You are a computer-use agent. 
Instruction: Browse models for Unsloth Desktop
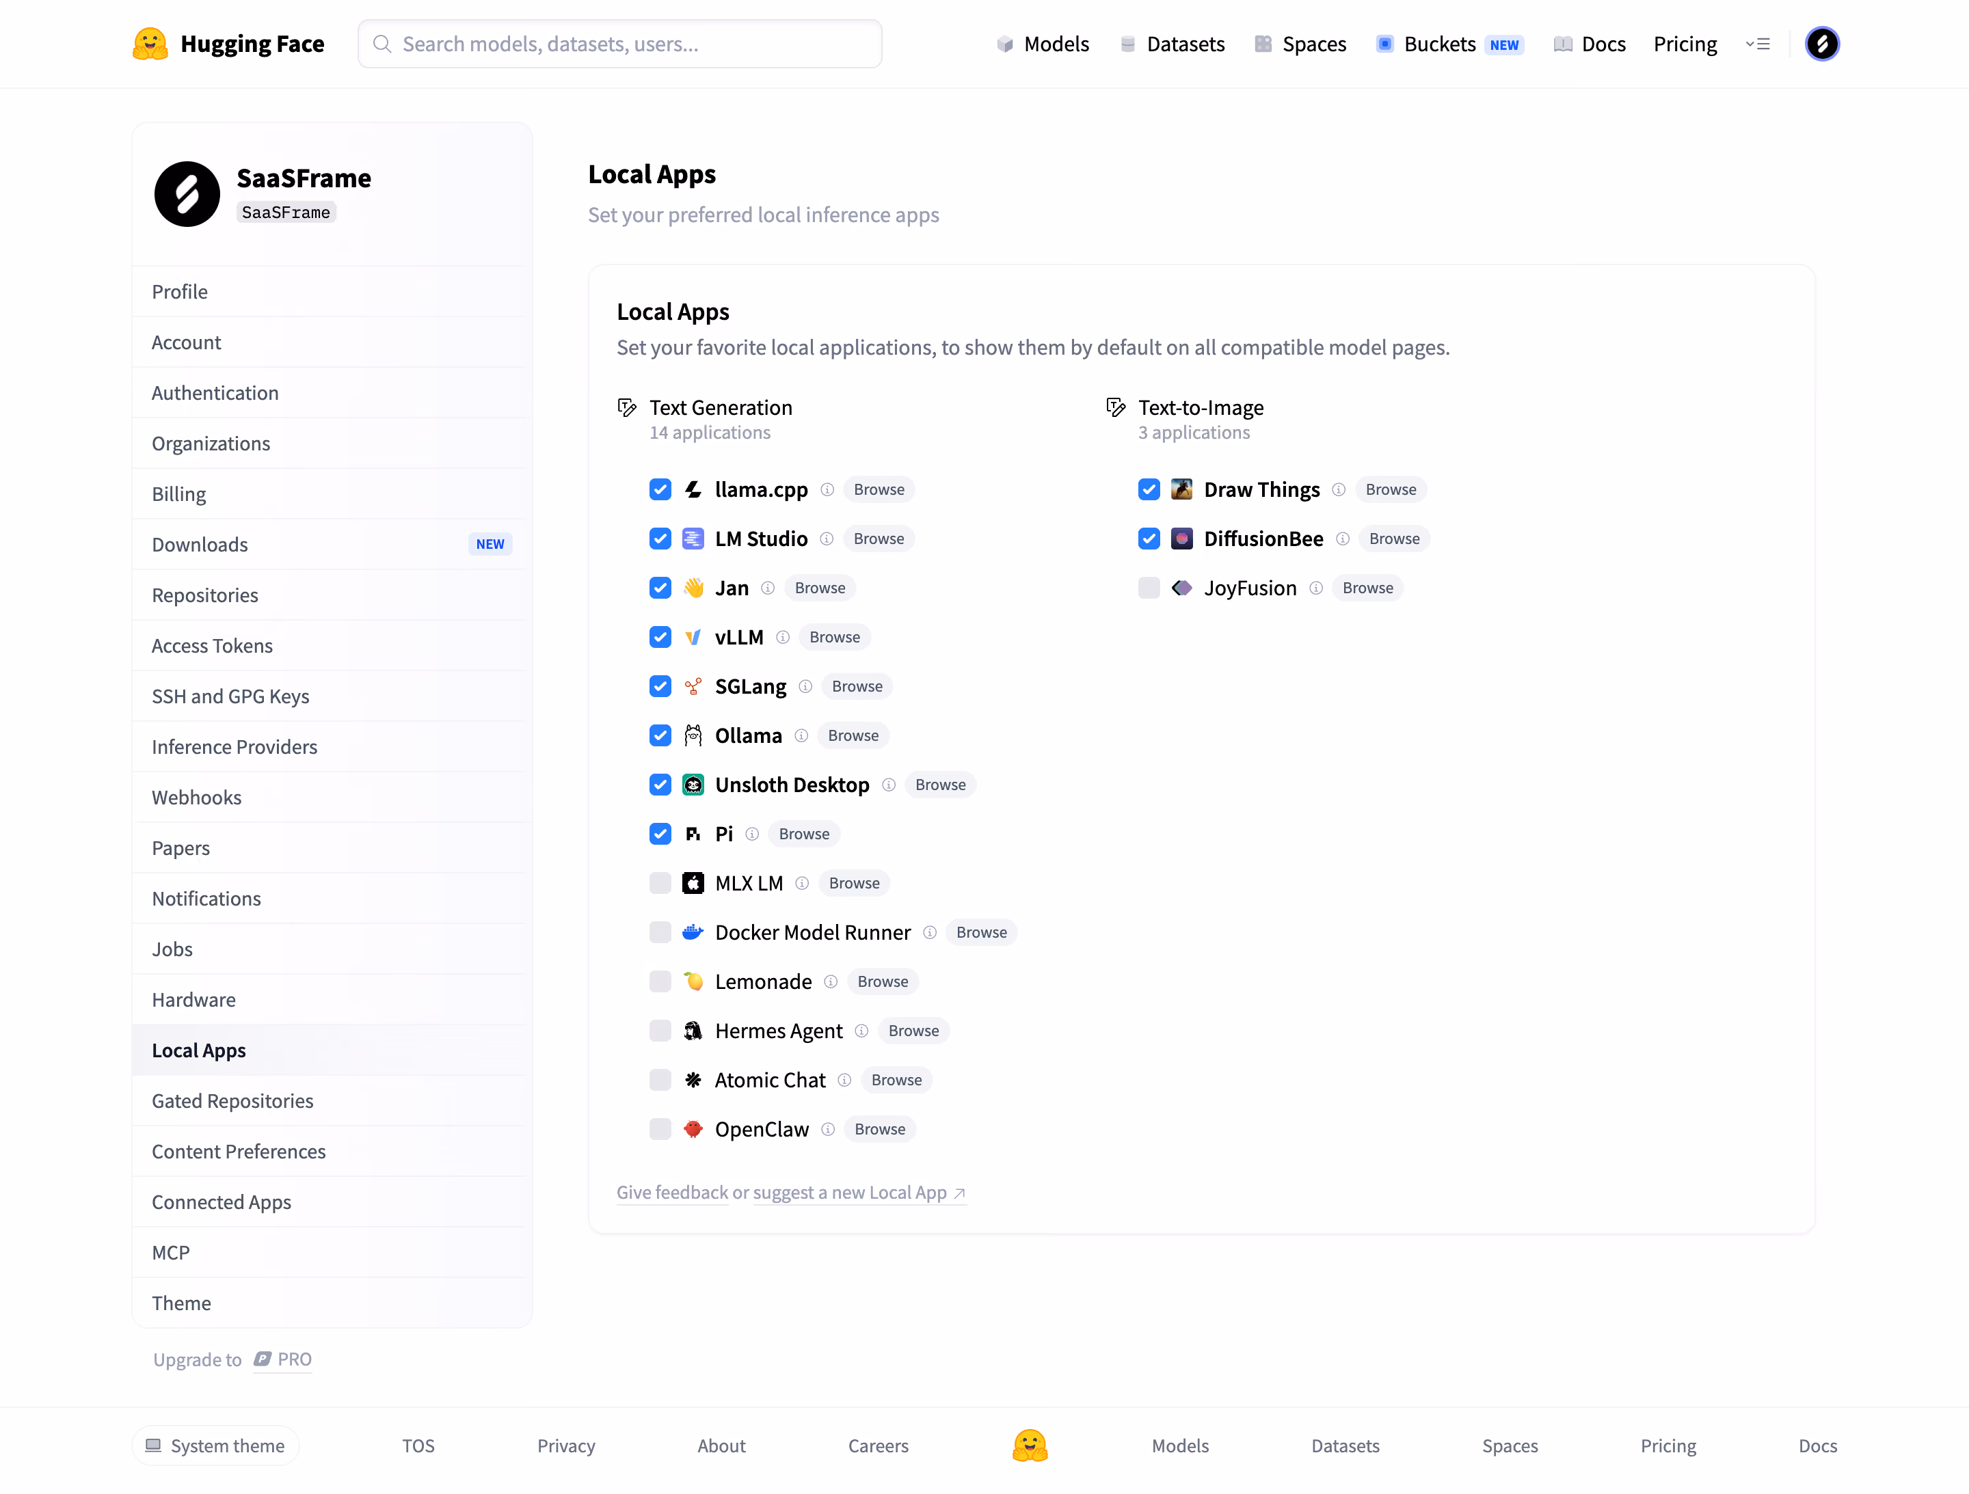940,785
